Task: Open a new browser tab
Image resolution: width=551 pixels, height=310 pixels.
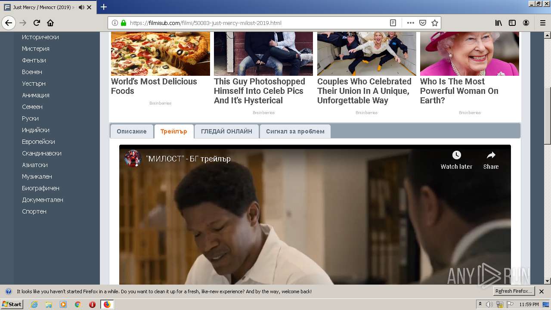Action: tap(104, 7)
